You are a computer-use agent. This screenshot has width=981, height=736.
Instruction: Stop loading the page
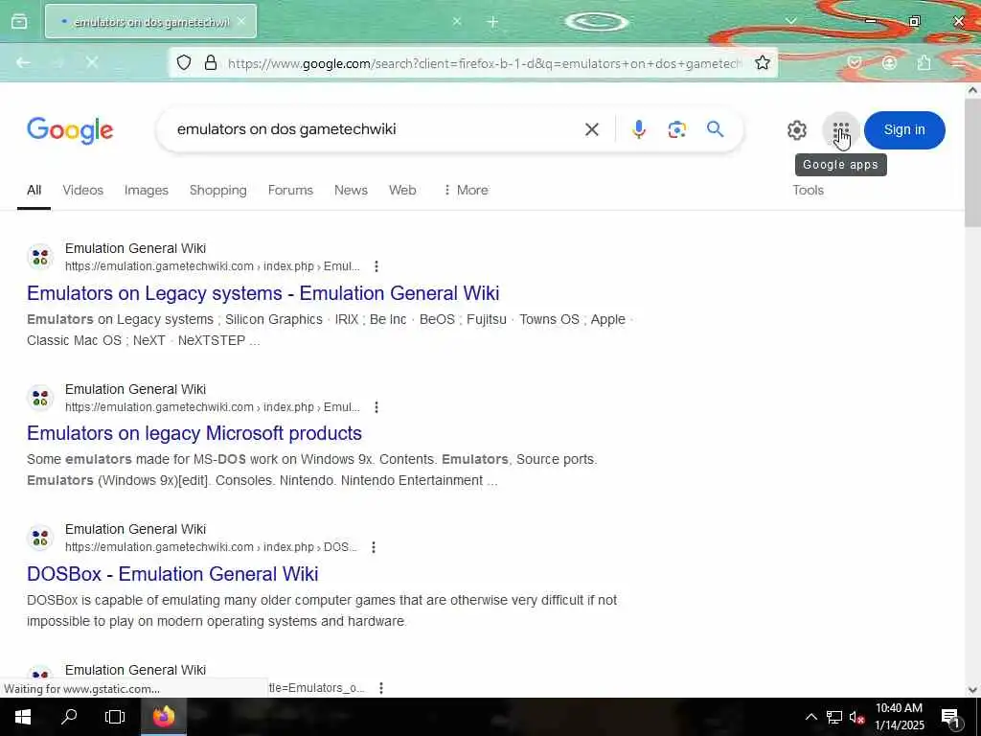[x=92, y=62]
